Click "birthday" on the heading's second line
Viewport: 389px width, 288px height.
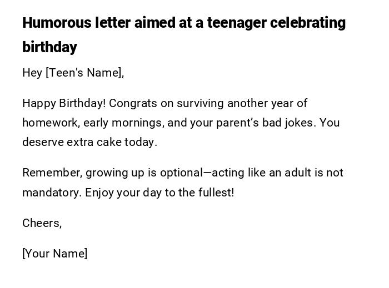click(49, 47)
